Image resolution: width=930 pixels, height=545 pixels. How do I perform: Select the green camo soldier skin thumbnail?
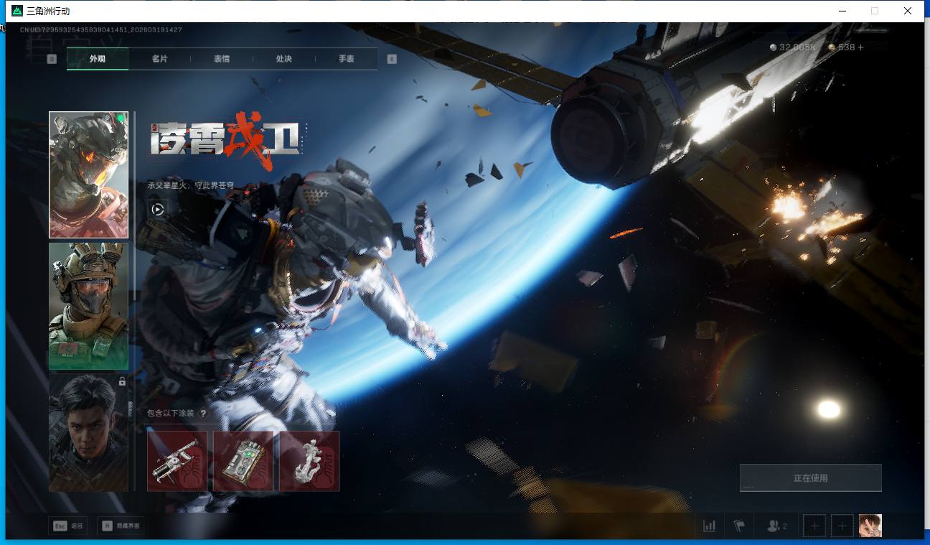click(88, 306)
